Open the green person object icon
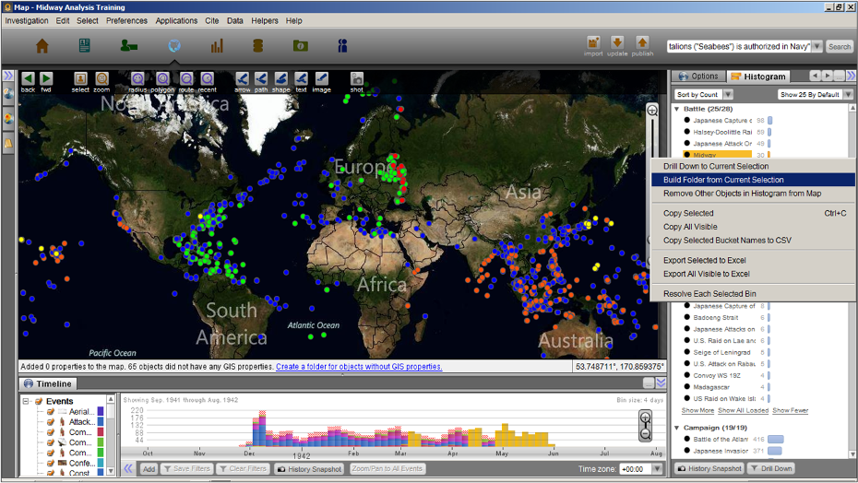Image resolution: width=858 pixels, height=483 pixels. coord(128,45)
